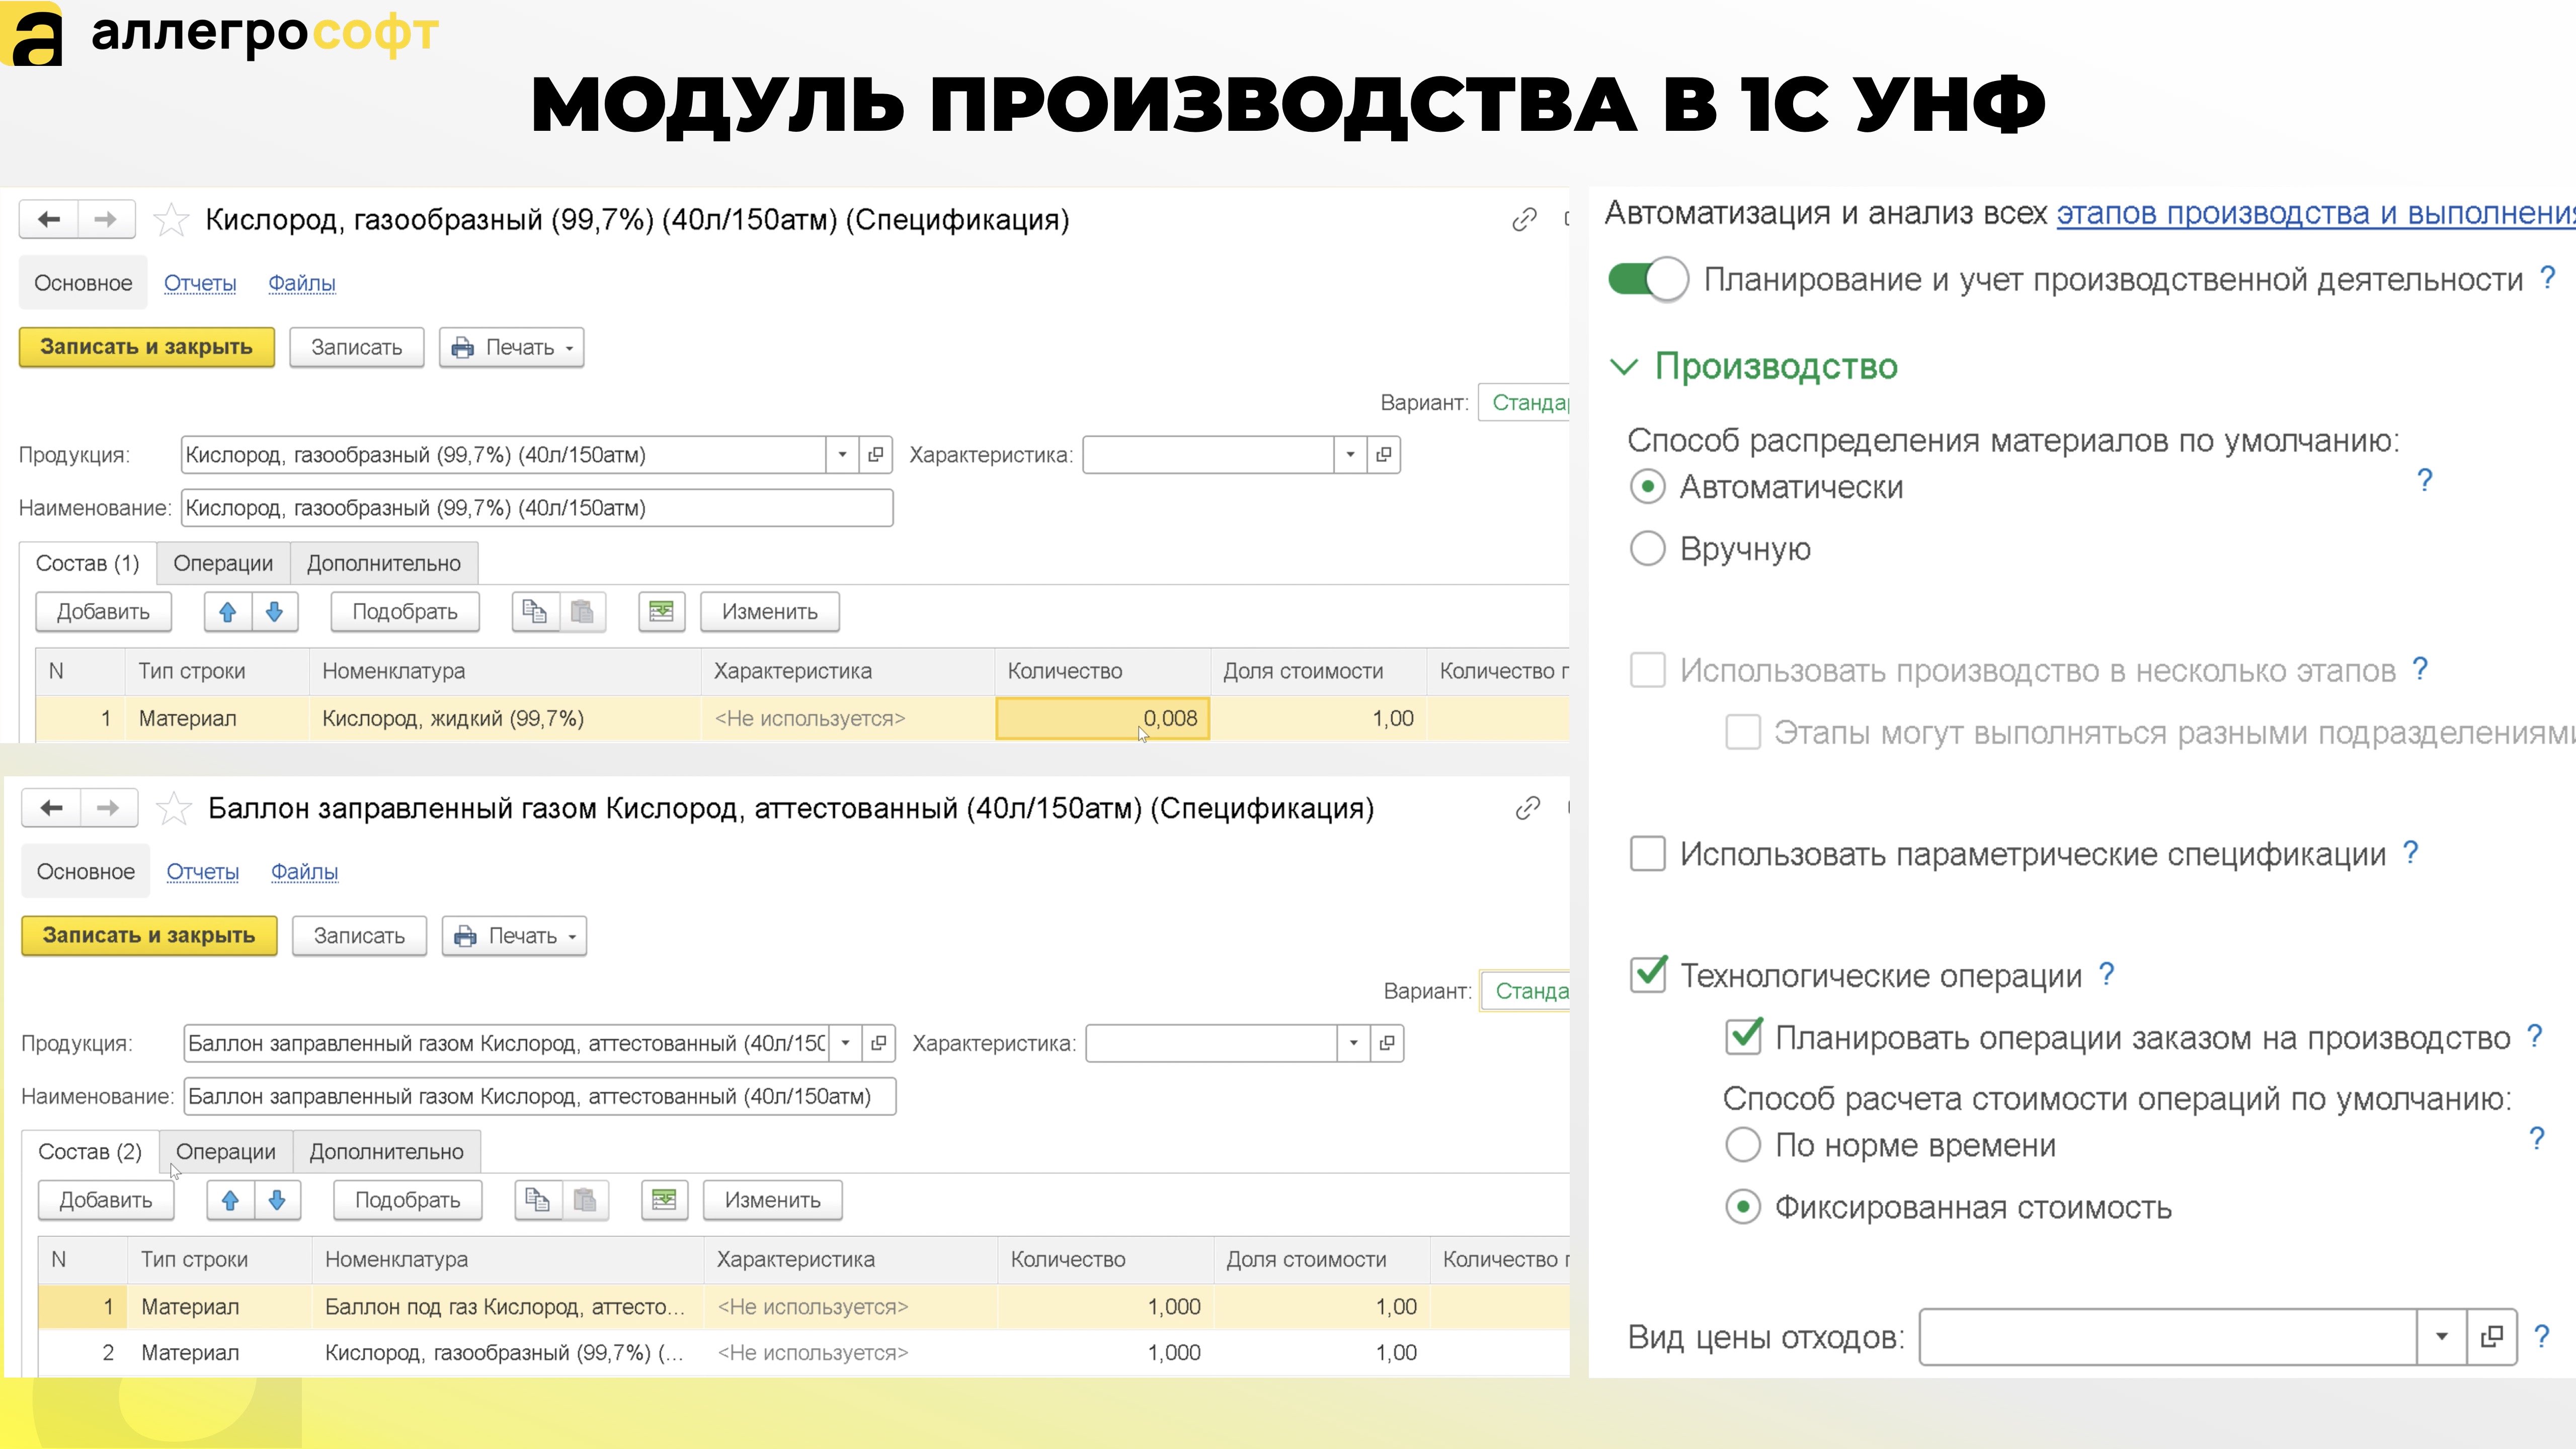Select По норме времени cost method

coord(1743,1145)
